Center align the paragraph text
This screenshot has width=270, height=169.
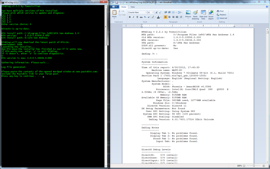click(x=169, y=17)
